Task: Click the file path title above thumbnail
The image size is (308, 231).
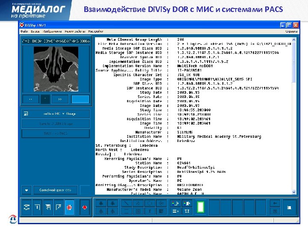Action: click(x=56, y=41)
